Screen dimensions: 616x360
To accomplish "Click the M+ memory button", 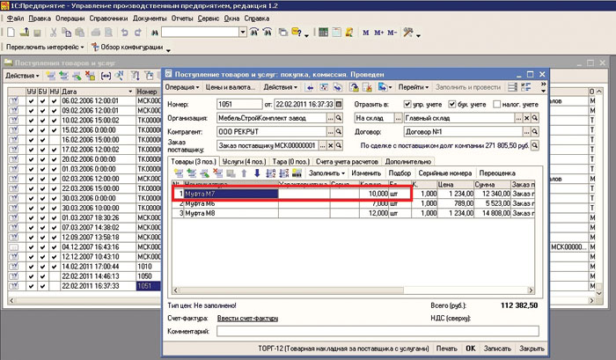I will pyautogui.click(x=378, y=33).
